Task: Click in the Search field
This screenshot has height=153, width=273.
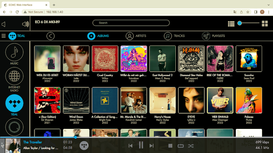Action: 131,23
